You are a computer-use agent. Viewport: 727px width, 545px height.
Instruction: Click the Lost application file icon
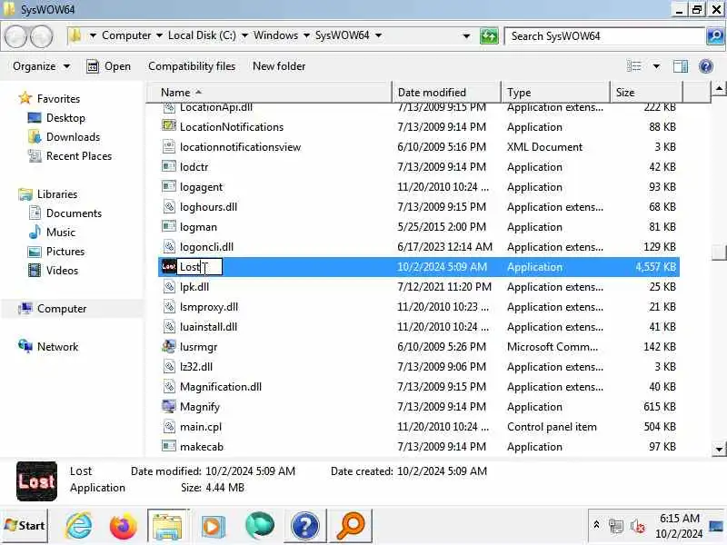click(x=169, y=266)
